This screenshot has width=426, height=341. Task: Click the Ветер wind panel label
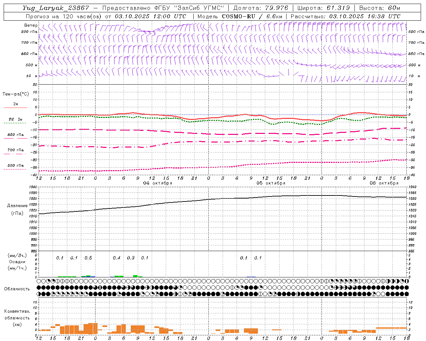pos(31,25)
